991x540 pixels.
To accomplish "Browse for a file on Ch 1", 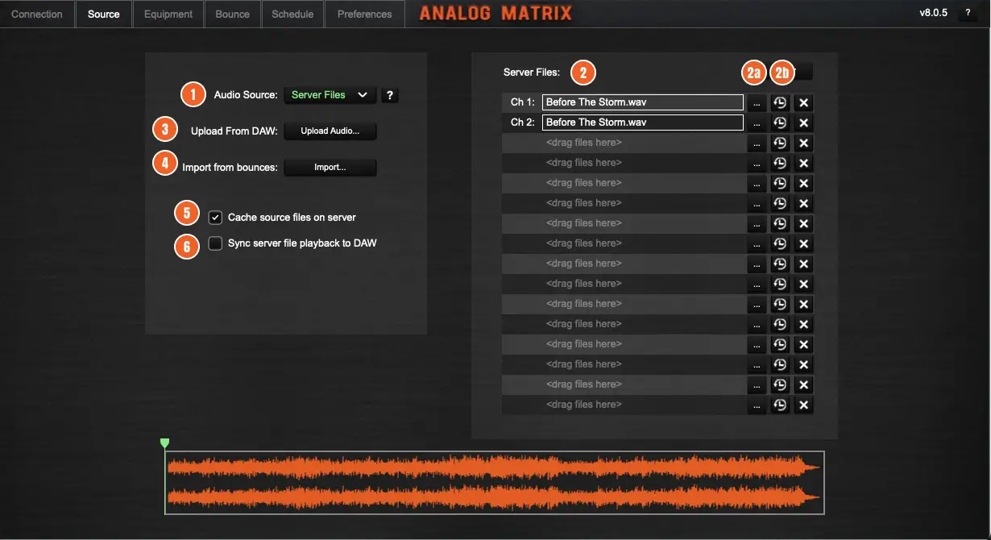I will coord(757,103).
